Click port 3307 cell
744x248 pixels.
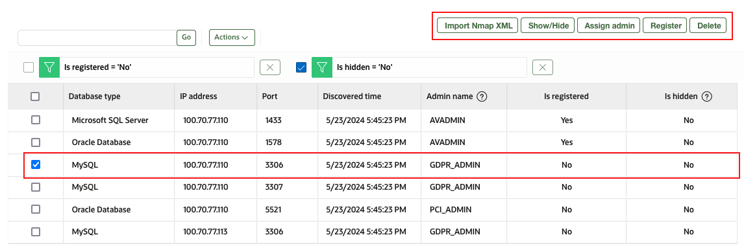(274, 187)
